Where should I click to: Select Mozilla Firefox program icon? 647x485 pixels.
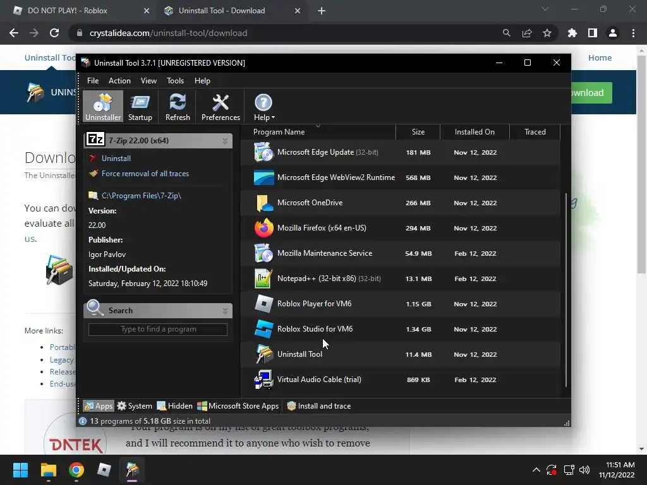point(263,228)
